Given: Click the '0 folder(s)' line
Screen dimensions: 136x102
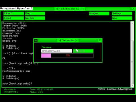Looking at the screenshot, I should (x=11, y=78).
